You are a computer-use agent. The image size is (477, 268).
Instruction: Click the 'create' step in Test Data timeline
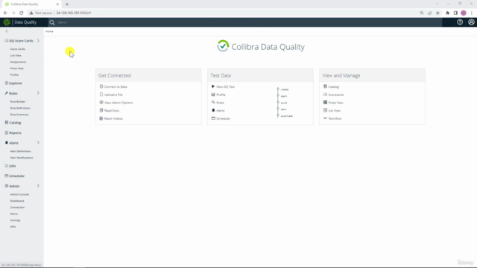click(285, 89)
